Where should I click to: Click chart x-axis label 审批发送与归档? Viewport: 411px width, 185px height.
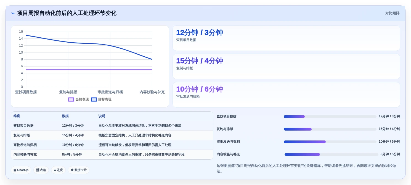(110, 92)
